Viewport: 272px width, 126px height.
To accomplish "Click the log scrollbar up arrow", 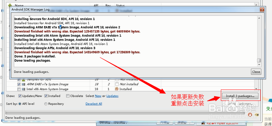I will (259, 18).
